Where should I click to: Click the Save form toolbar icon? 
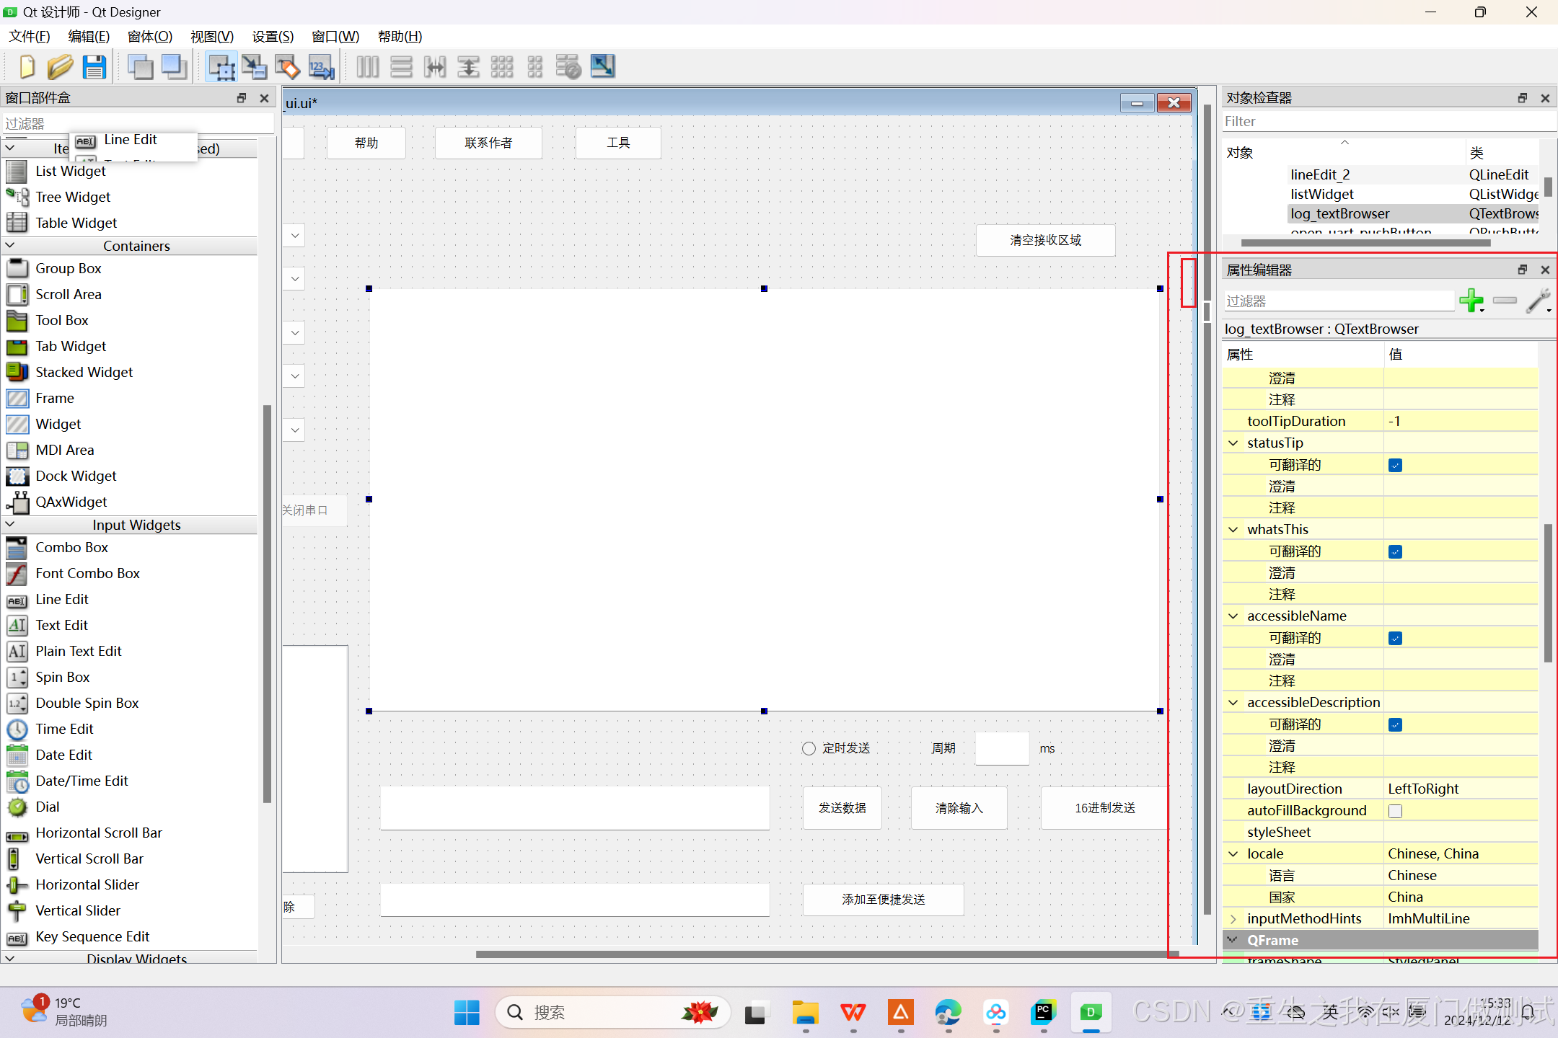pyautogui.click(x=94, y=67)
